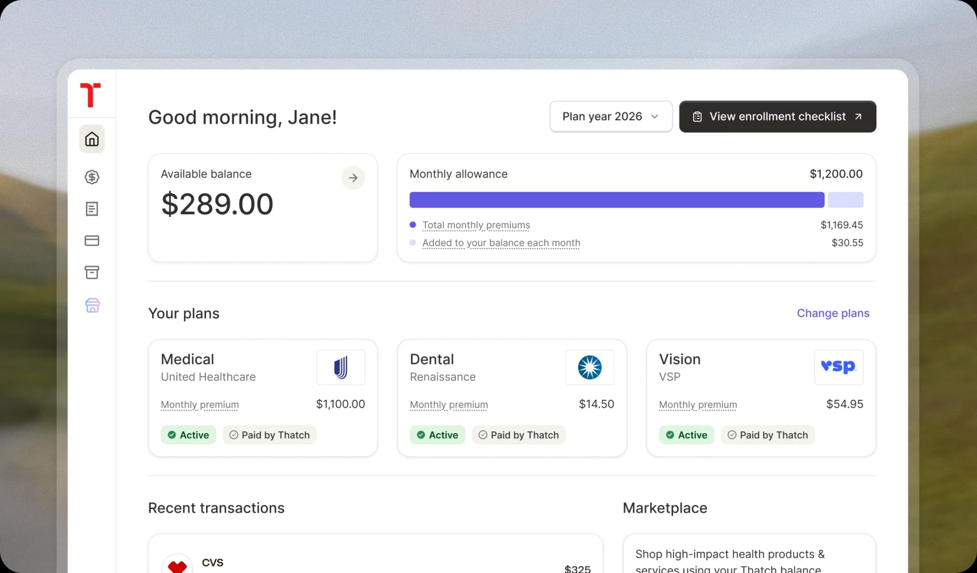
Task: Click the Renaissance dental logo
Action: tap(590, 367)
